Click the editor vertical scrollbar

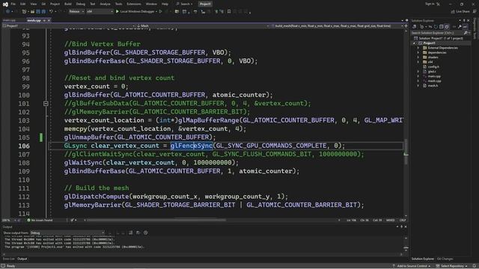pos(406,122)
